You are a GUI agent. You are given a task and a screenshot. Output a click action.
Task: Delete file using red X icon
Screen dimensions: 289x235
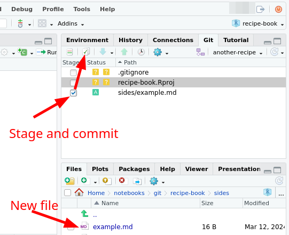click(122, 181)
